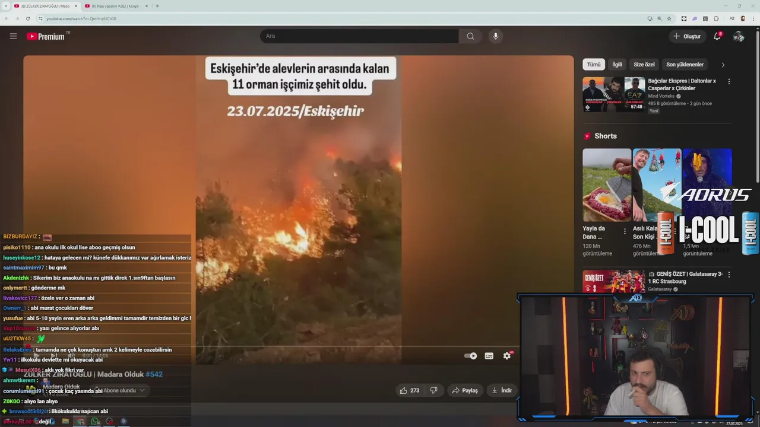760x427 pixels.
Task: Dislike the video with thumbs down
Action: [434, 390]
